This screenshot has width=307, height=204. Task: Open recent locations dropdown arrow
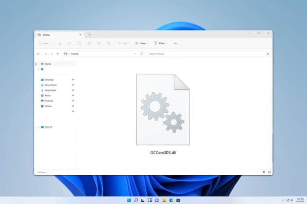pos(52,54)
